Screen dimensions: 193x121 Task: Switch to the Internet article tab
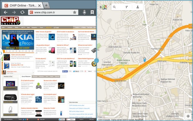pyautogui.click(x=57, y=77)
